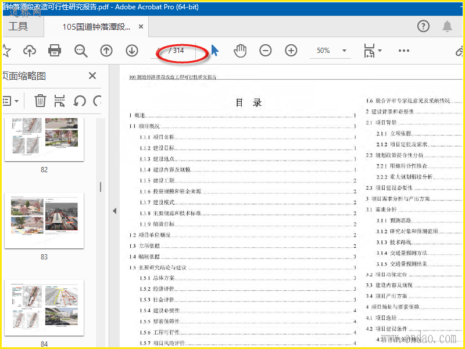This screenshot has height=349, width=465.
Task: Click the 页面缩略图 panel title
Action: (x=24, y=76)
